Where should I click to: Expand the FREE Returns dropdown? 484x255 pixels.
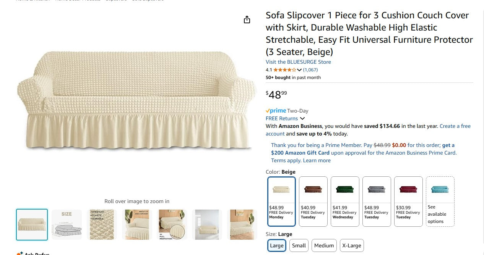coord(302,118)
